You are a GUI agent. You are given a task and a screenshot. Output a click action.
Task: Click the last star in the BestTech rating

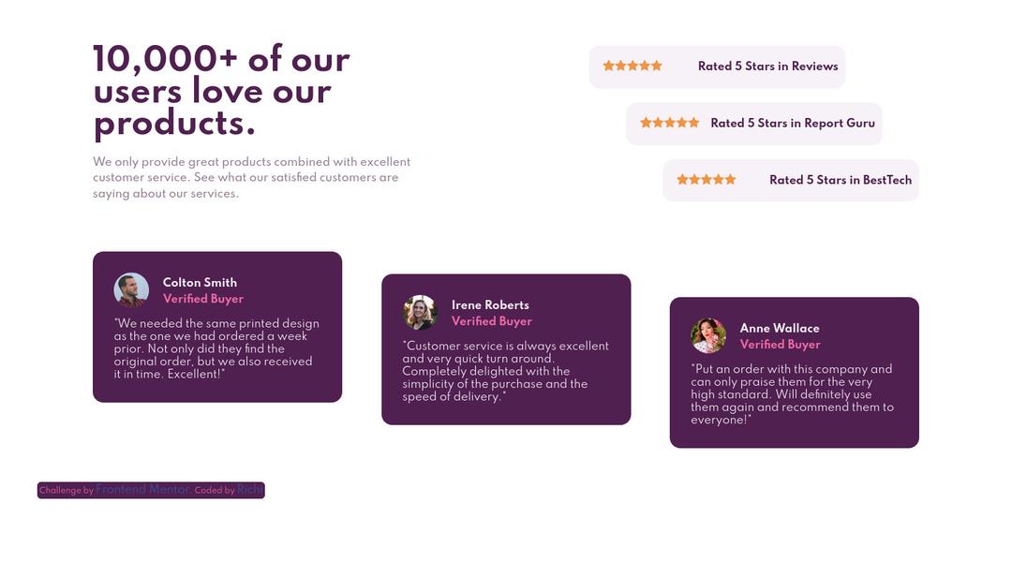[x=730, y=178]
